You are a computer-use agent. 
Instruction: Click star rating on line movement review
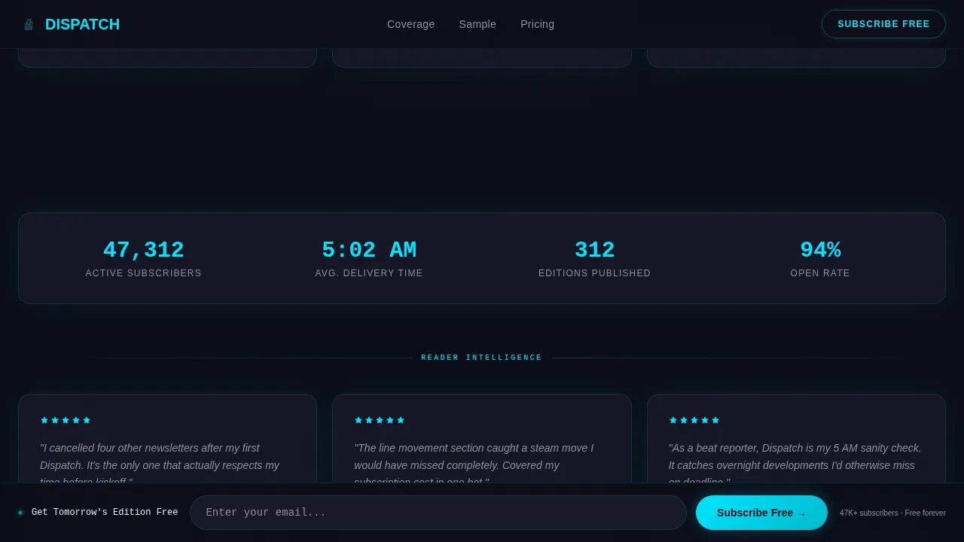pos(380,420)
